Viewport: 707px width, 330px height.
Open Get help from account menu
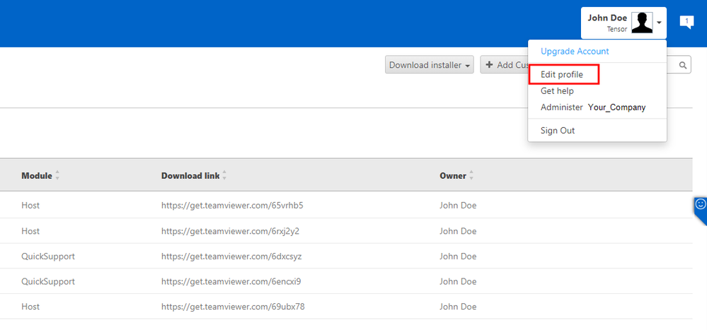557,91
